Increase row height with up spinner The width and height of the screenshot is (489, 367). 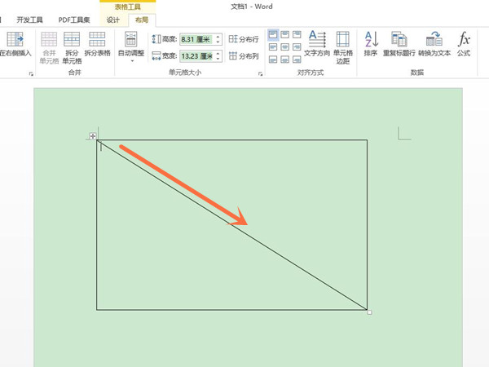pos(218,37)
